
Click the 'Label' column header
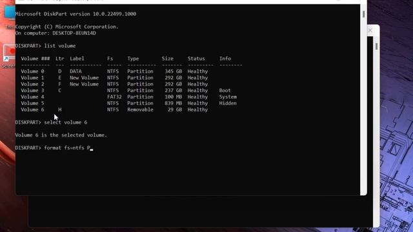[77, 59]
